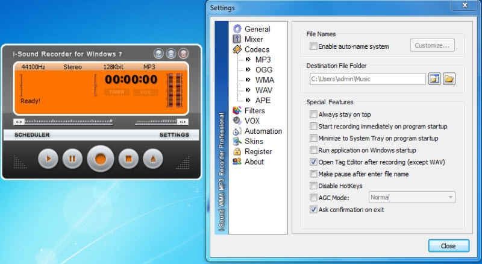Image resolution: width=482 pixels, height=264 pixels.
Task: Check Minimize to System Tray on program startup
Action: 313,138
